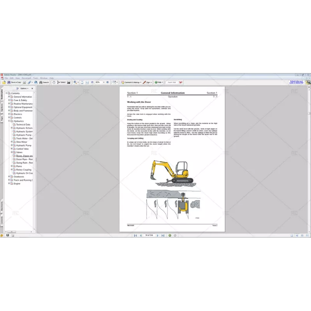Enable continuous page layout mode
The width and height of the screenshot is (311, 311).
point(297,235)
